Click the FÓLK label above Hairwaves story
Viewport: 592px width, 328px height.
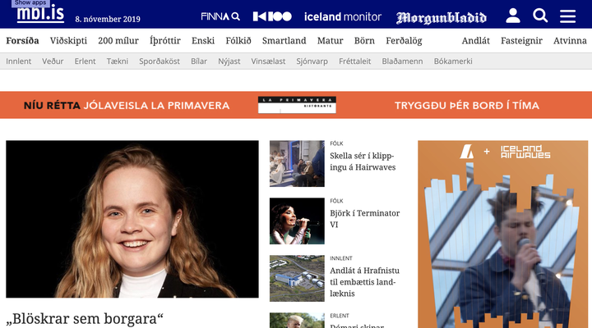[336, 143]
